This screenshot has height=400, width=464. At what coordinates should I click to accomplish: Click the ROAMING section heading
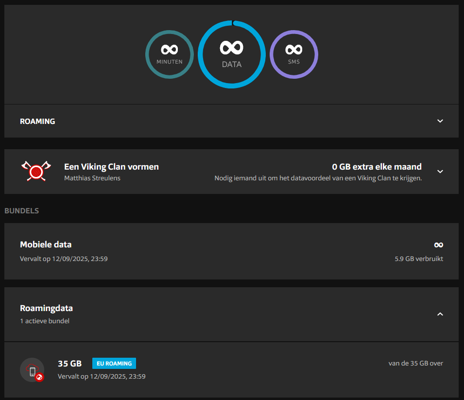37,122
